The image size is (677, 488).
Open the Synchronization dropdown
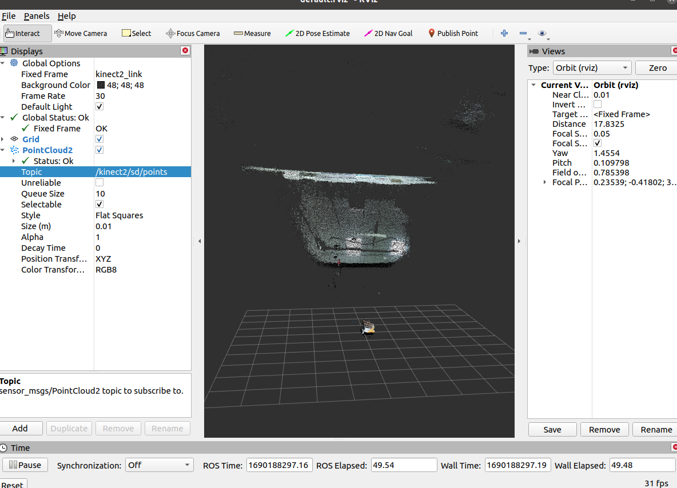pyautogui.click(x=160, y=465)
